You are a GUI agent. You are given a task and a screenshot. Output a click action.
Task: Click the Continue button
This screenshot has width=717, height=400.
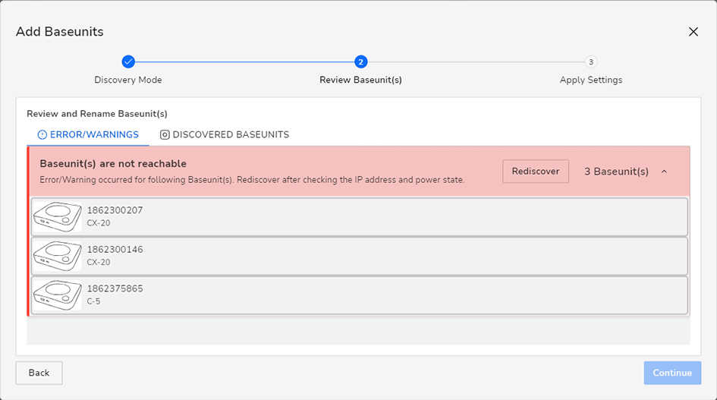click(672, 373)
